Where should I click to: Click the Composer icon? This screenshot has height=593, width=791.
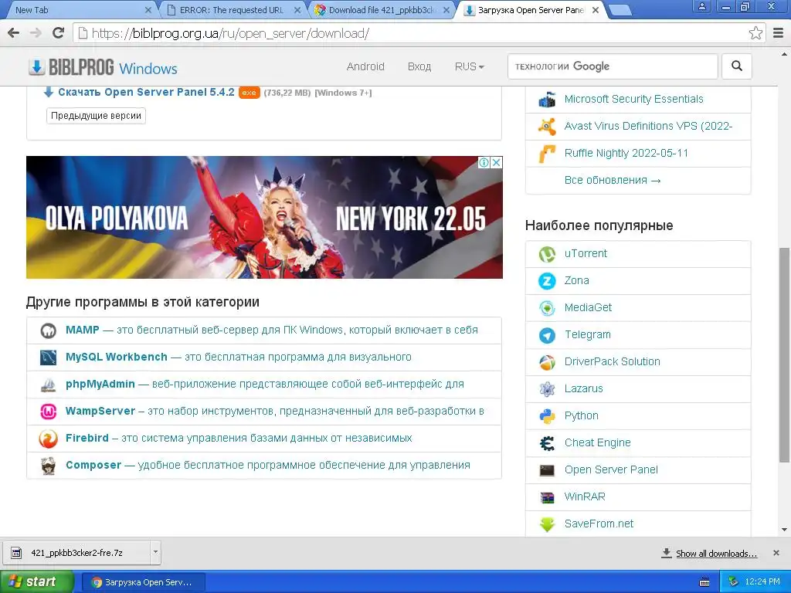[48, 466]
